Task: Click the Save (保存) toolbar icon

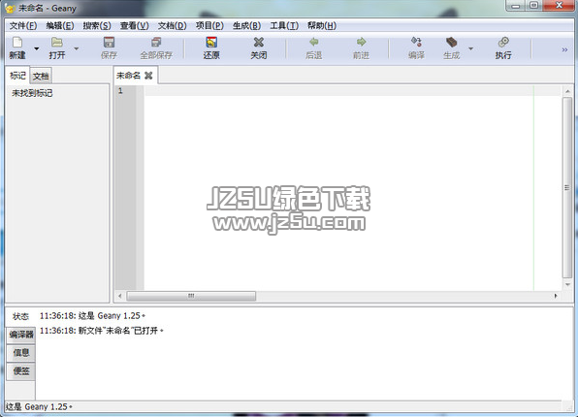Action: (109, 43)
